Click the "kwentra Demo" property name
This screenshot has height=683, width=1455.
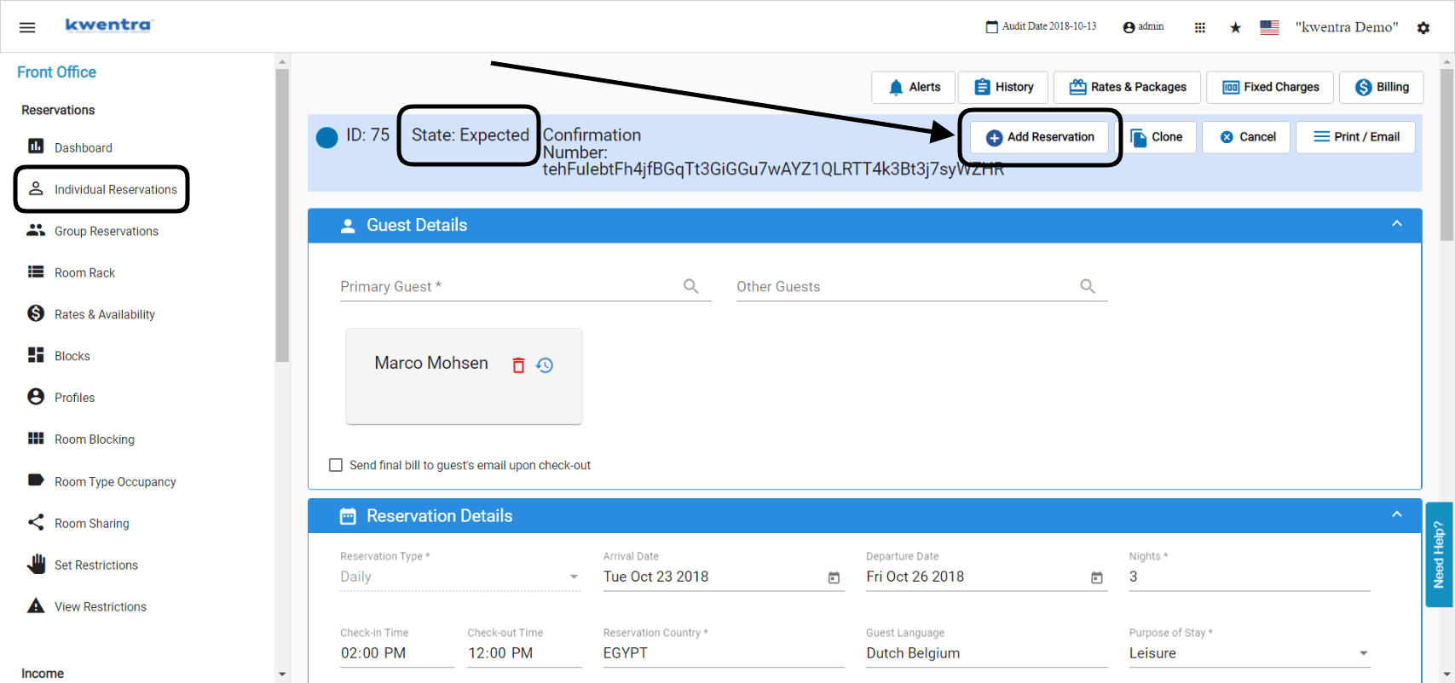pos(1347,27)
